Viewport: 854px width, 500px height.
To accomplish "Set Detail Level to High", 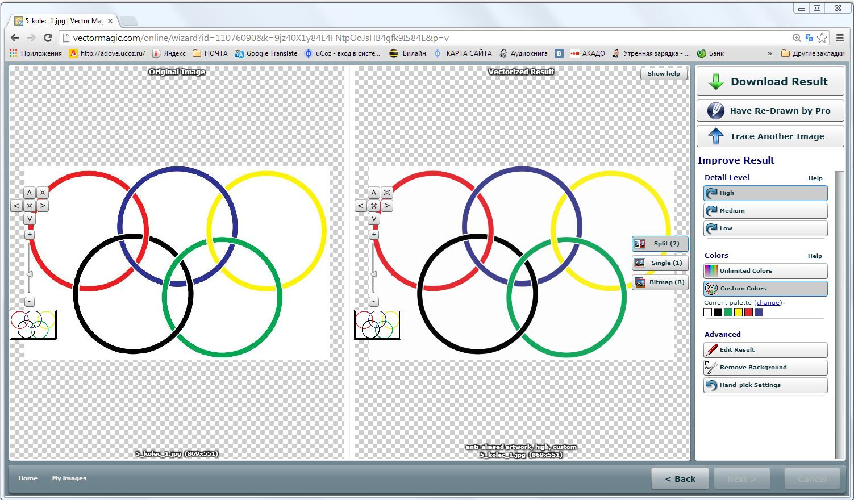I will (x=765, y=193).
